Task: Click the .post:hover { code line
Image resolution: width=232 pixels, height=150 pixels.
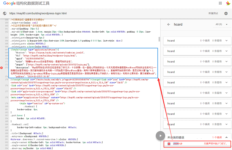Action: (x=18, y=116)
